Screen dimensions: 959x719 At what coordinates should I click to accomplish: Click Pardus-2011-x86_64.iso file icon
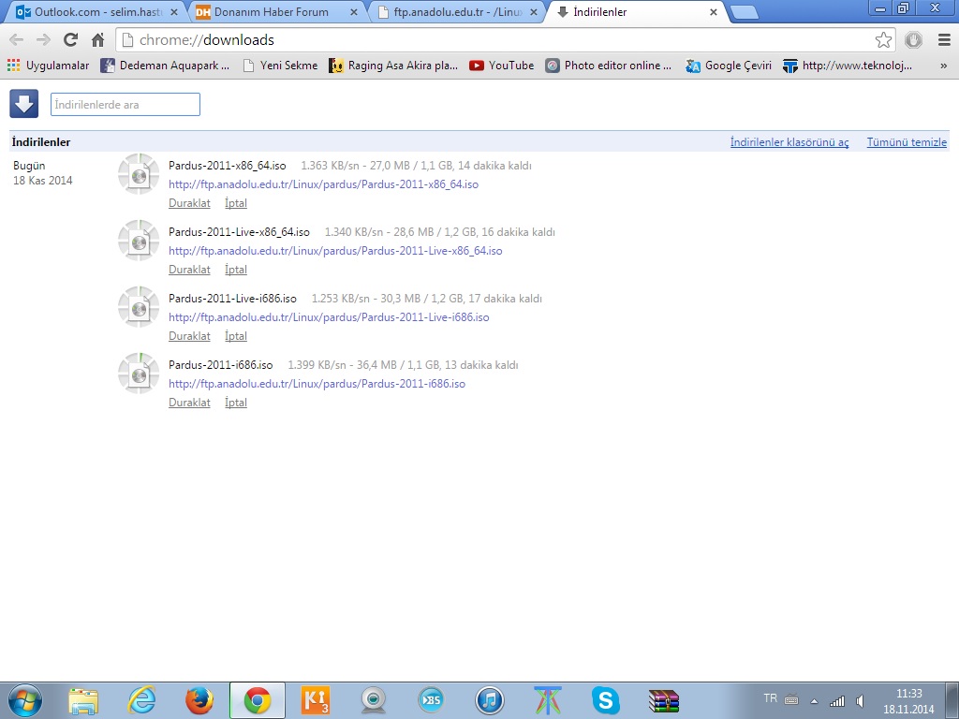139,174
